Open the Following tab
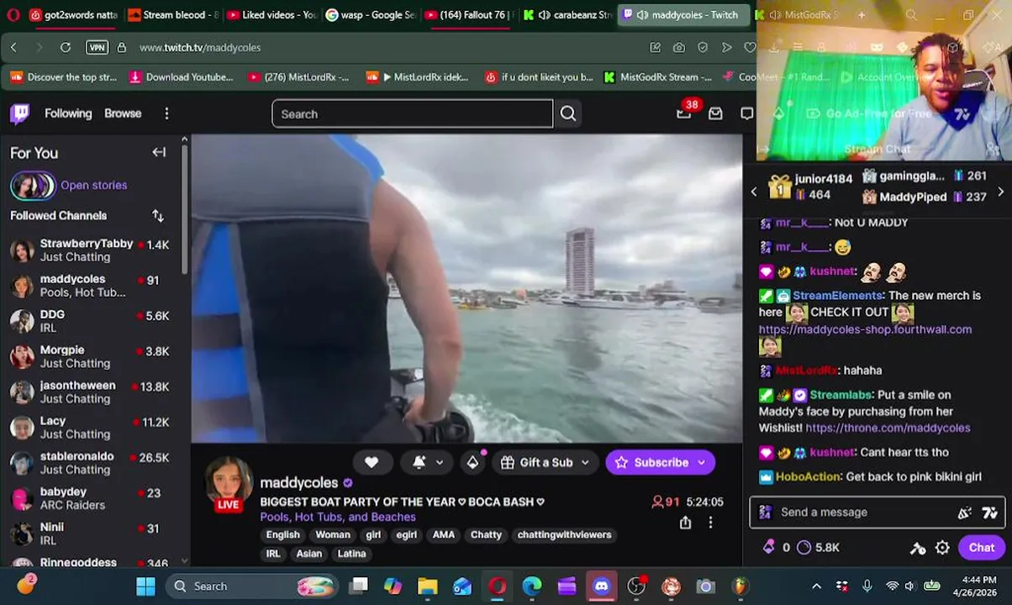This screenshot has width=1012, height=605. (68, 113)
